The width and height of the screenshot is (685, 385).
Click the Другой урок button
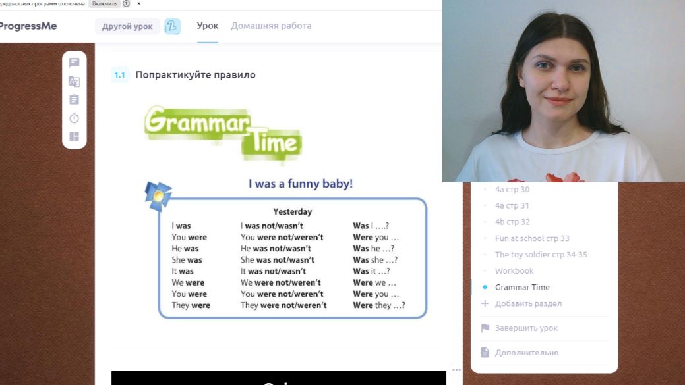tap(127, 26)
